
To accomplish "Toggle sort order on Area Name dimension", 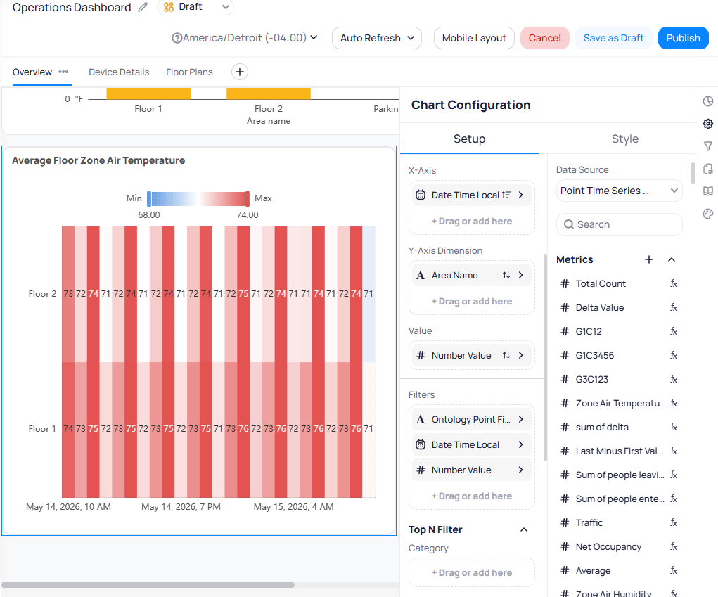I will pos(506,275).
